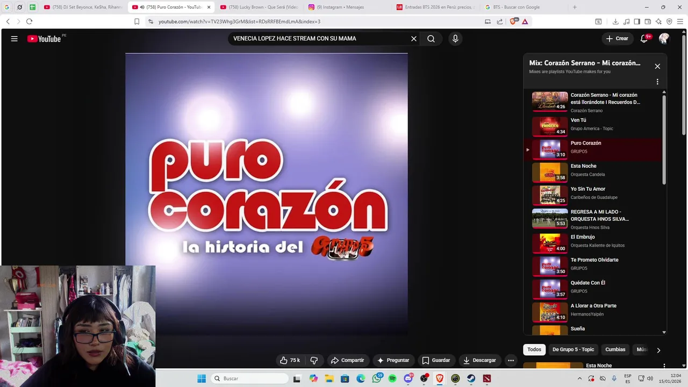
Task: Show more filter chips with the arrow
Action: pos(658,350)
